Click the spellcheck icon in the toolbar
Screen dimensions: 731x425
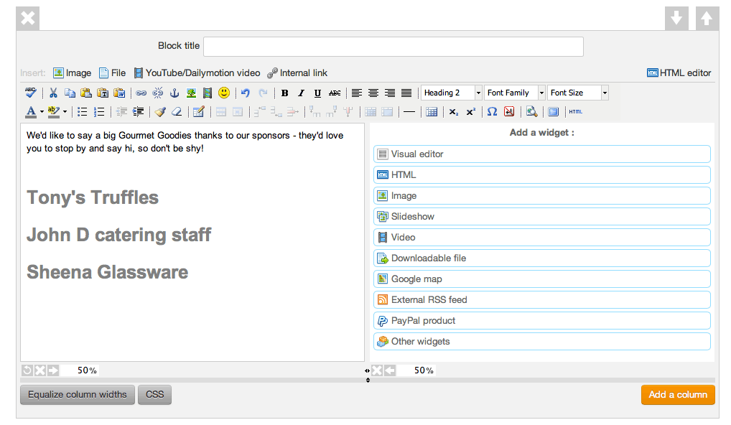click(30, 93)
